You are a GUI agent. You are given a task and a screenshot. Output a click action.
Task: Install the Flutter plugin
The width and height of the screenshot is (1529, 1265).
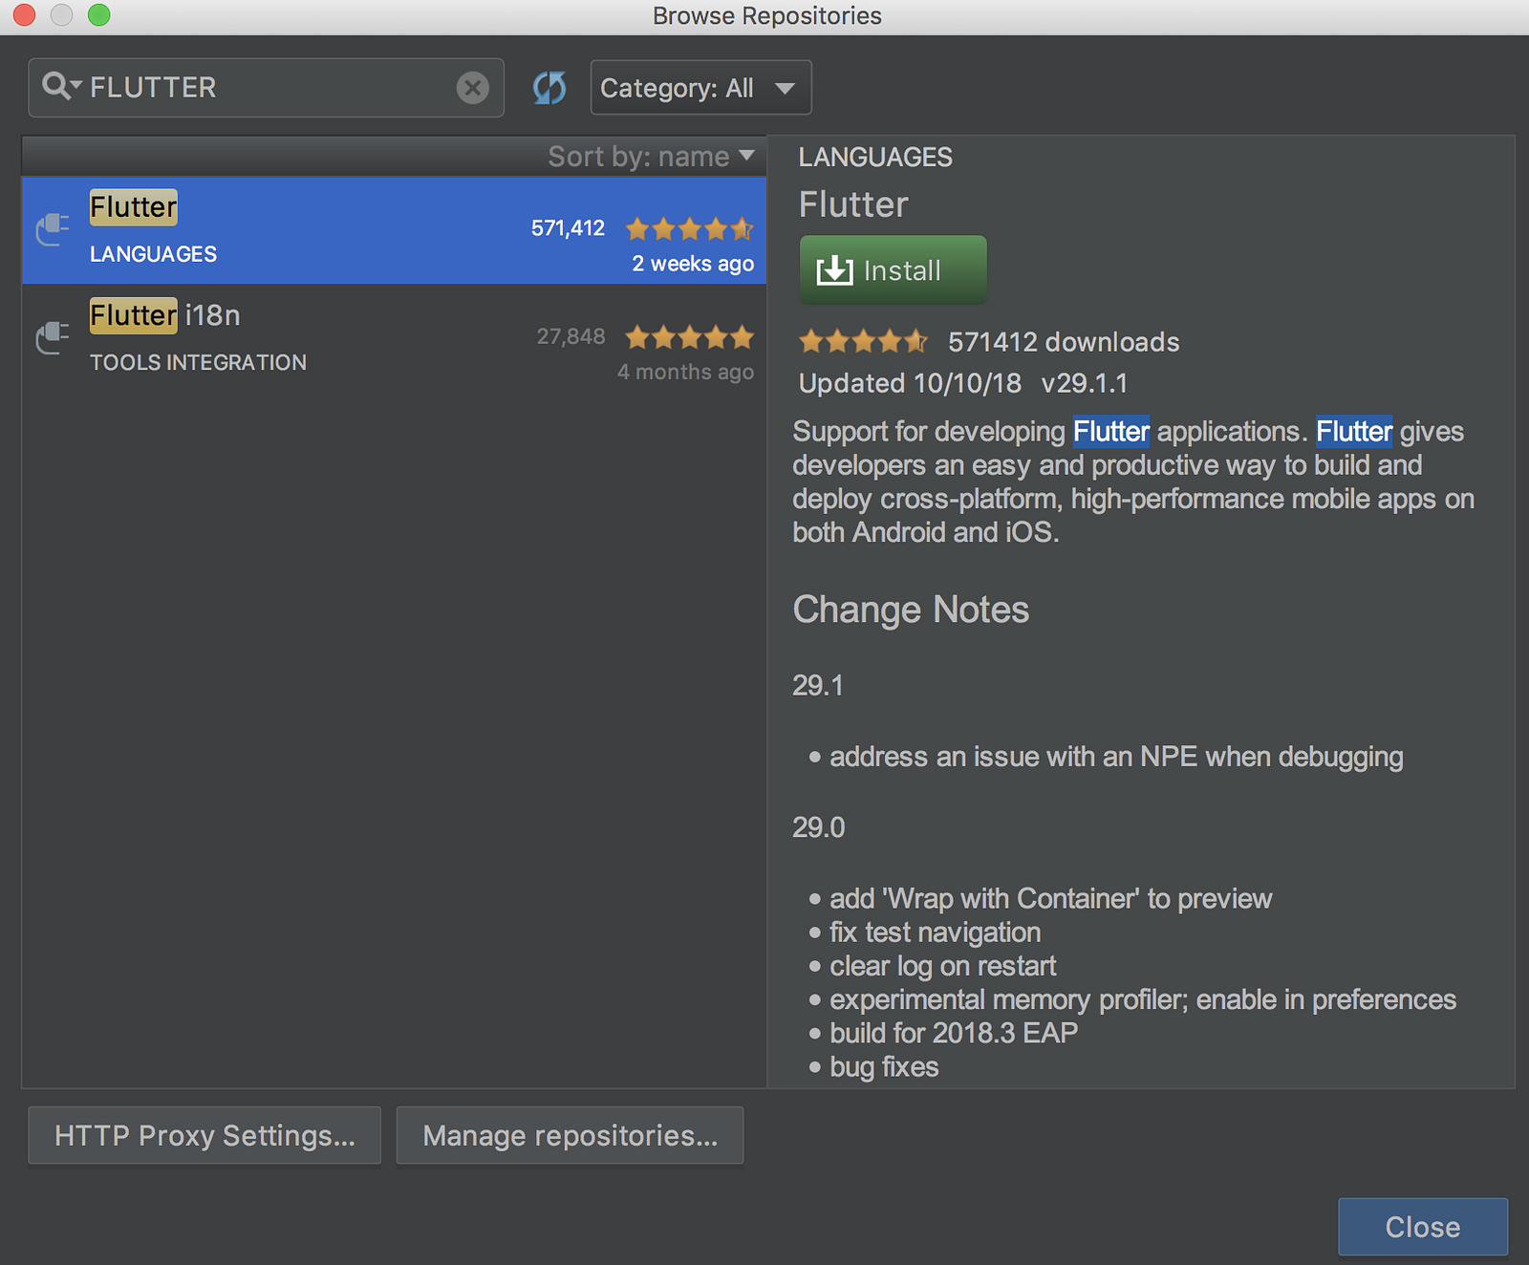(893, 270)
